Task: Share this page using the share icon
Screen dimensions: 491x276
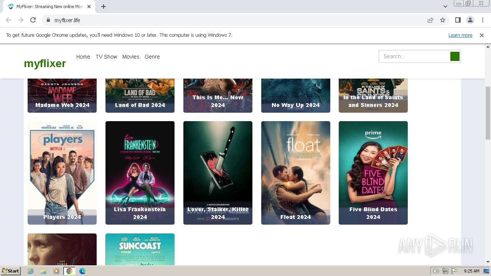Action: coord(430,20)
